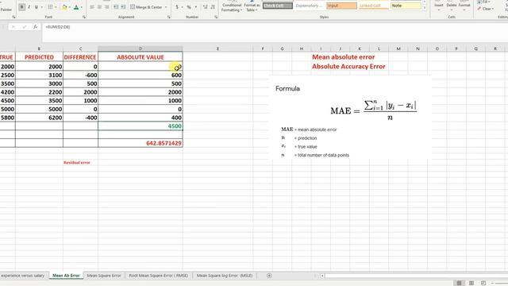Image resolution: width=508 pixels, height=286 pixels.
Task: Apply Percent Style
Action: (x=189, y=7)
